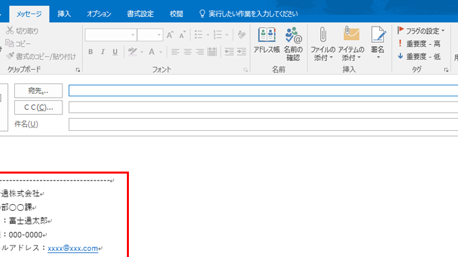
Task: Open highlight color dropdown arrow
Action: pos(142,52)
